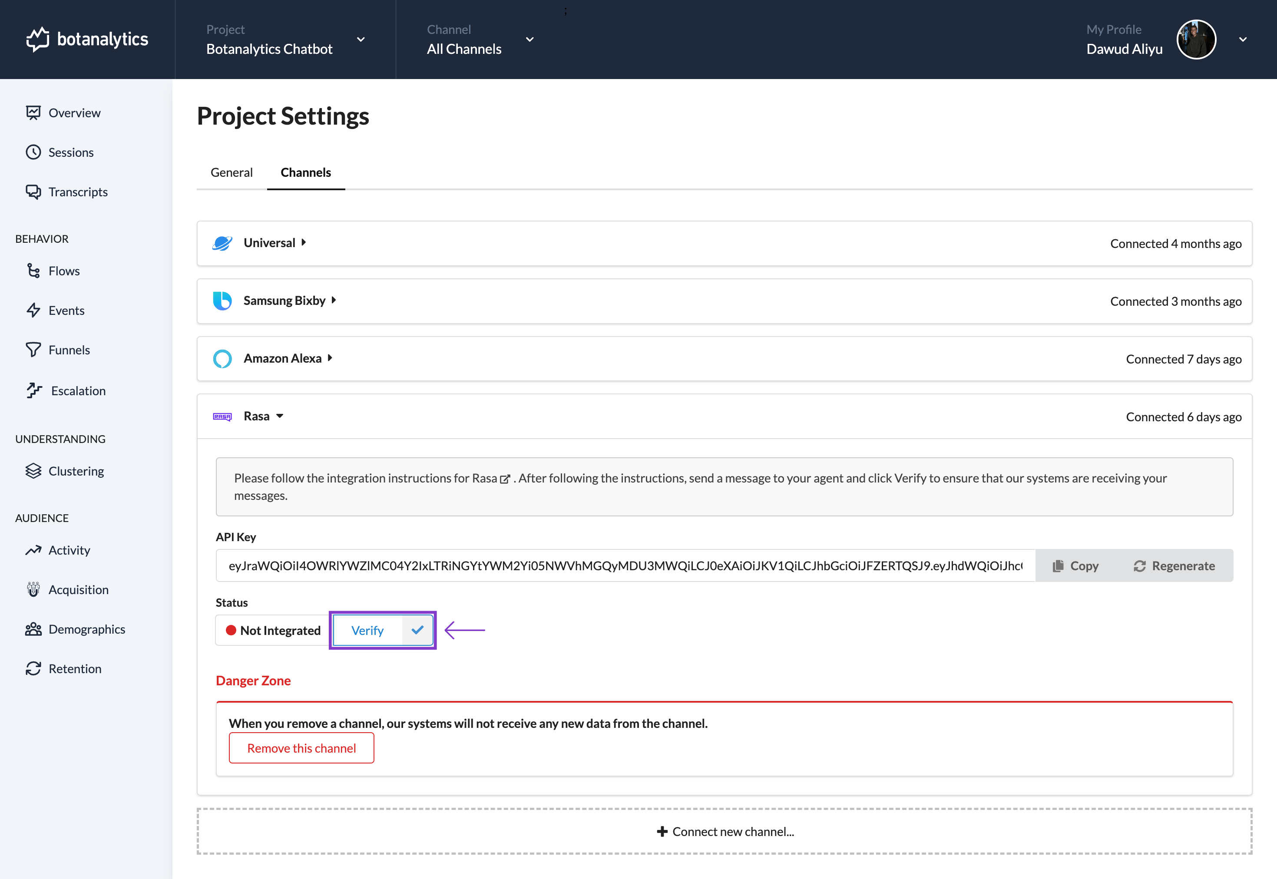The width and height of the screenshot is (1277, 879).
Task: Click the Activity trend line icon
Action: [x=33, y=550]
